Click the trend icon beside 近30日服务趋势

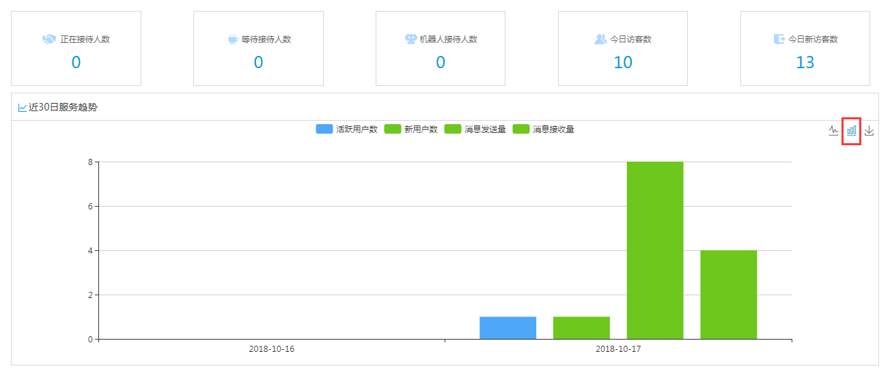click(x=23, y=108)
